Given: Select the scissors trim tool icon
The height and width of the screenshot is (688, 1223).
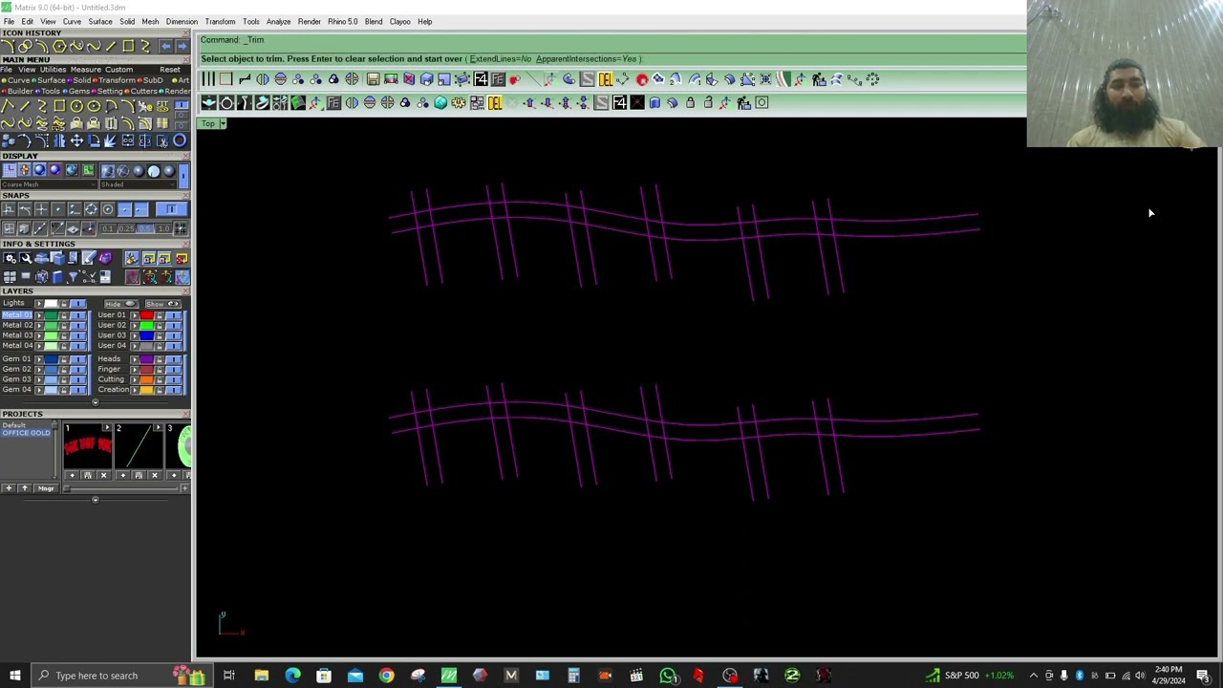Looking at the screenshot, I should click(162, 140).
